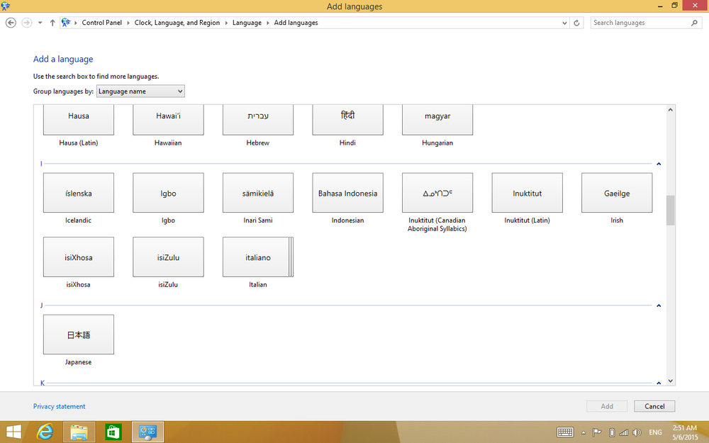The height and width of the screenshot is (443, 709).
Task: Open the Privacy statement link
Action: pyautogui.click(x=59, y=406)
